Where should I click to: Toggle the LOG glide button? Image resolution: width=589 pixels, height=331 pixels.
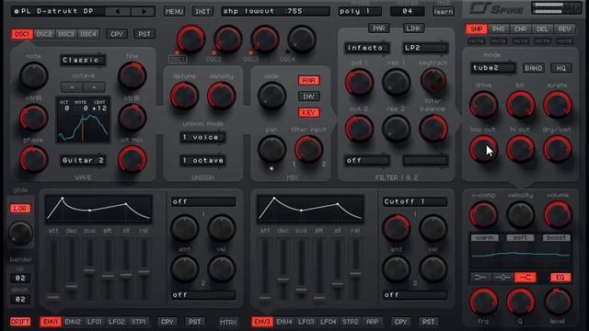[x=20, y=209]
